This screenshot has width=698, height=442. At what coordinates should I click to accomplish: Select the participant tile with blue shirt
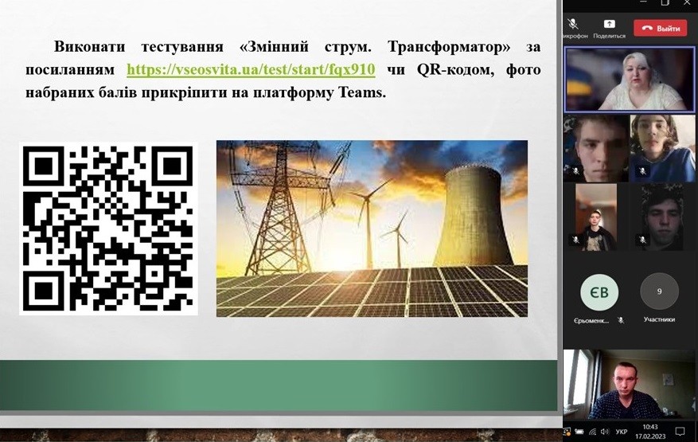coord(662,148)
